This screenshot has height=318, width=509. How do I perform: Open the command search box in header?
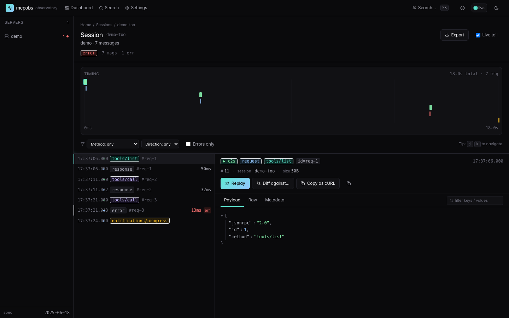coord(431,8)
